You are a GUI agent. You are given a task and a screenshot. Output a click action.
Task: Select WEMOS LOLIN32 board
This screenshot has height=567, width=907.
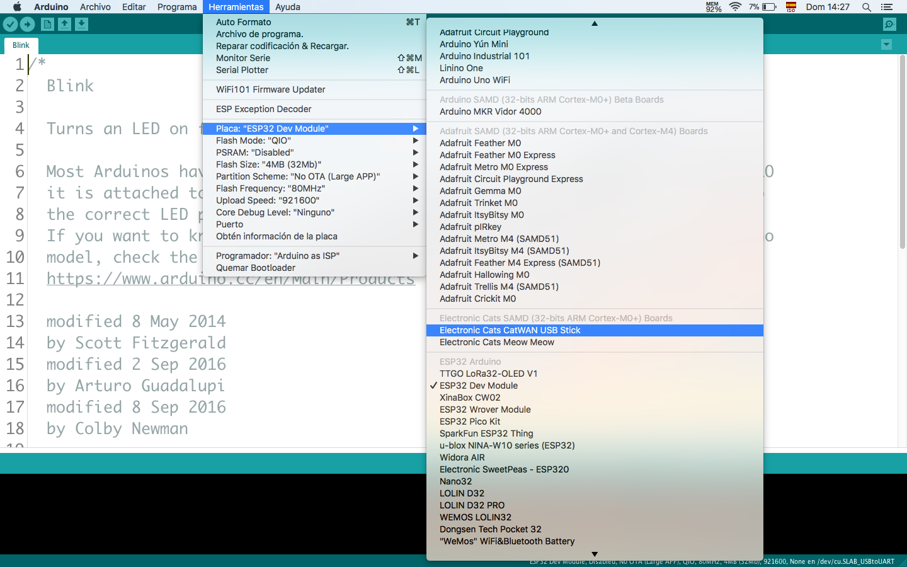pyautogui.click(x=595, y=517)
